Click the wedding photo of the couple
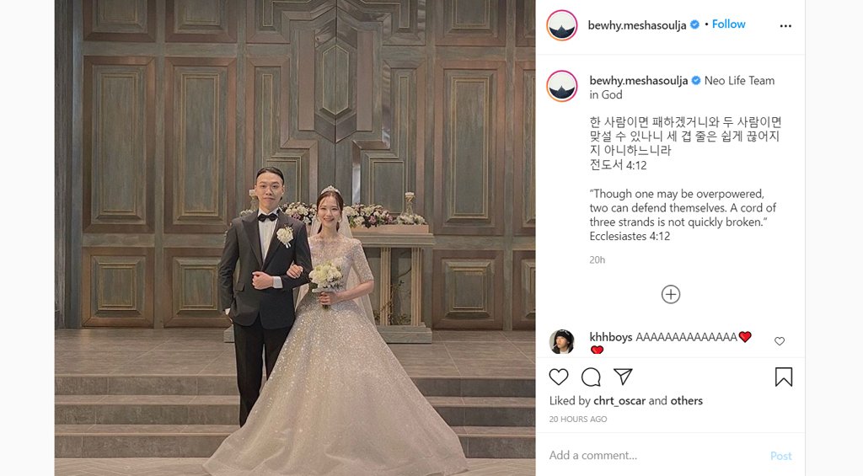Image resolution: width=863 pixels, height=476 pixels. [x=295, y=238]
